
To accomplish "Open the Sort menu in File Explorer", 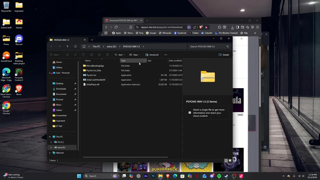I will [119, 55].
